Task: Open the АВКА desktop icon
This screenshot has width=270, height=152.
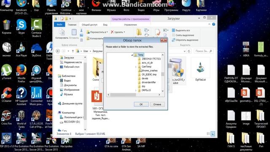Action: tap(246, 49)
